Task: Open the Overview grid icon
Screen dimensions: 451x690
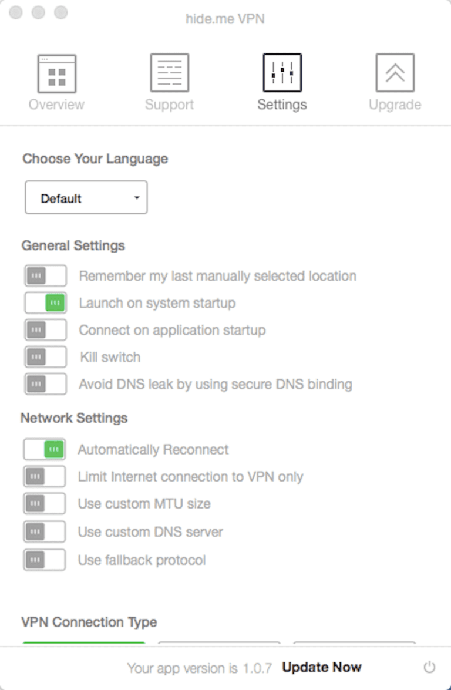Action: [x=57, y=73]
